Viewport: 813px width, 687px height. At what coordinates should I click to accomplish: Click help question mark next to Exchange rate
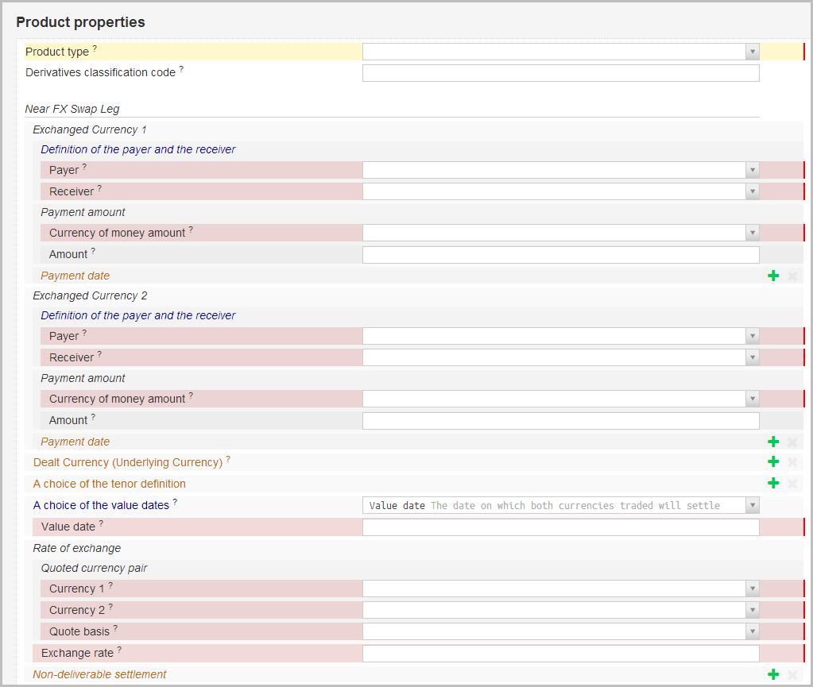point(119,650)
